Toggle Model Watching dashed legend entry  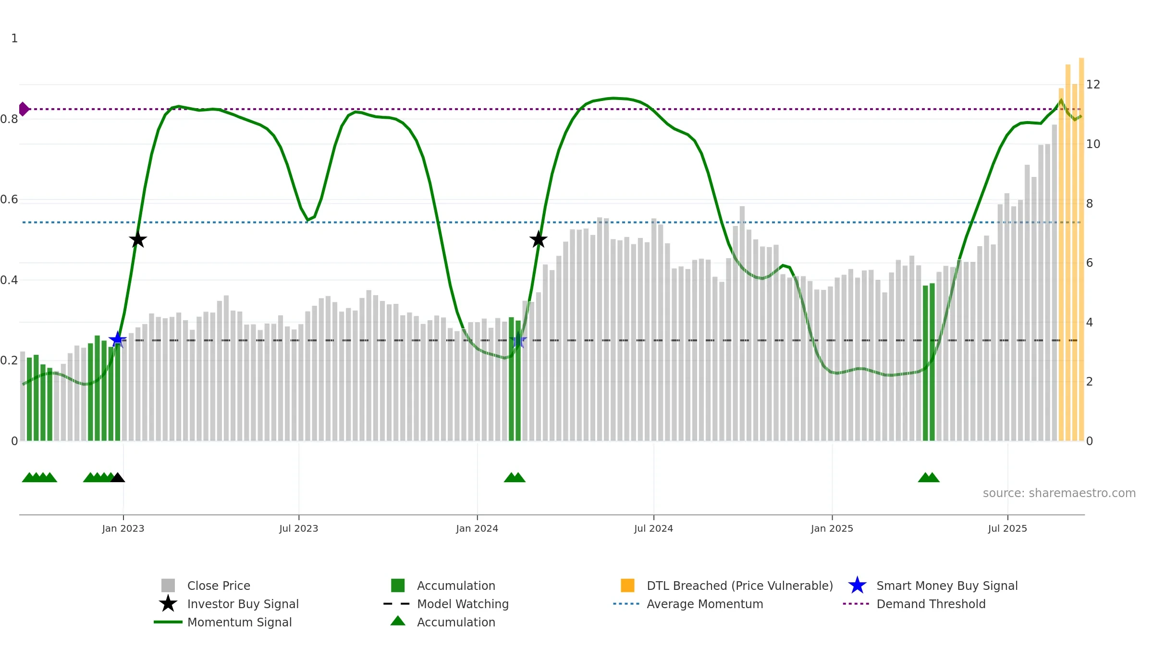click(x=397, y=604)
